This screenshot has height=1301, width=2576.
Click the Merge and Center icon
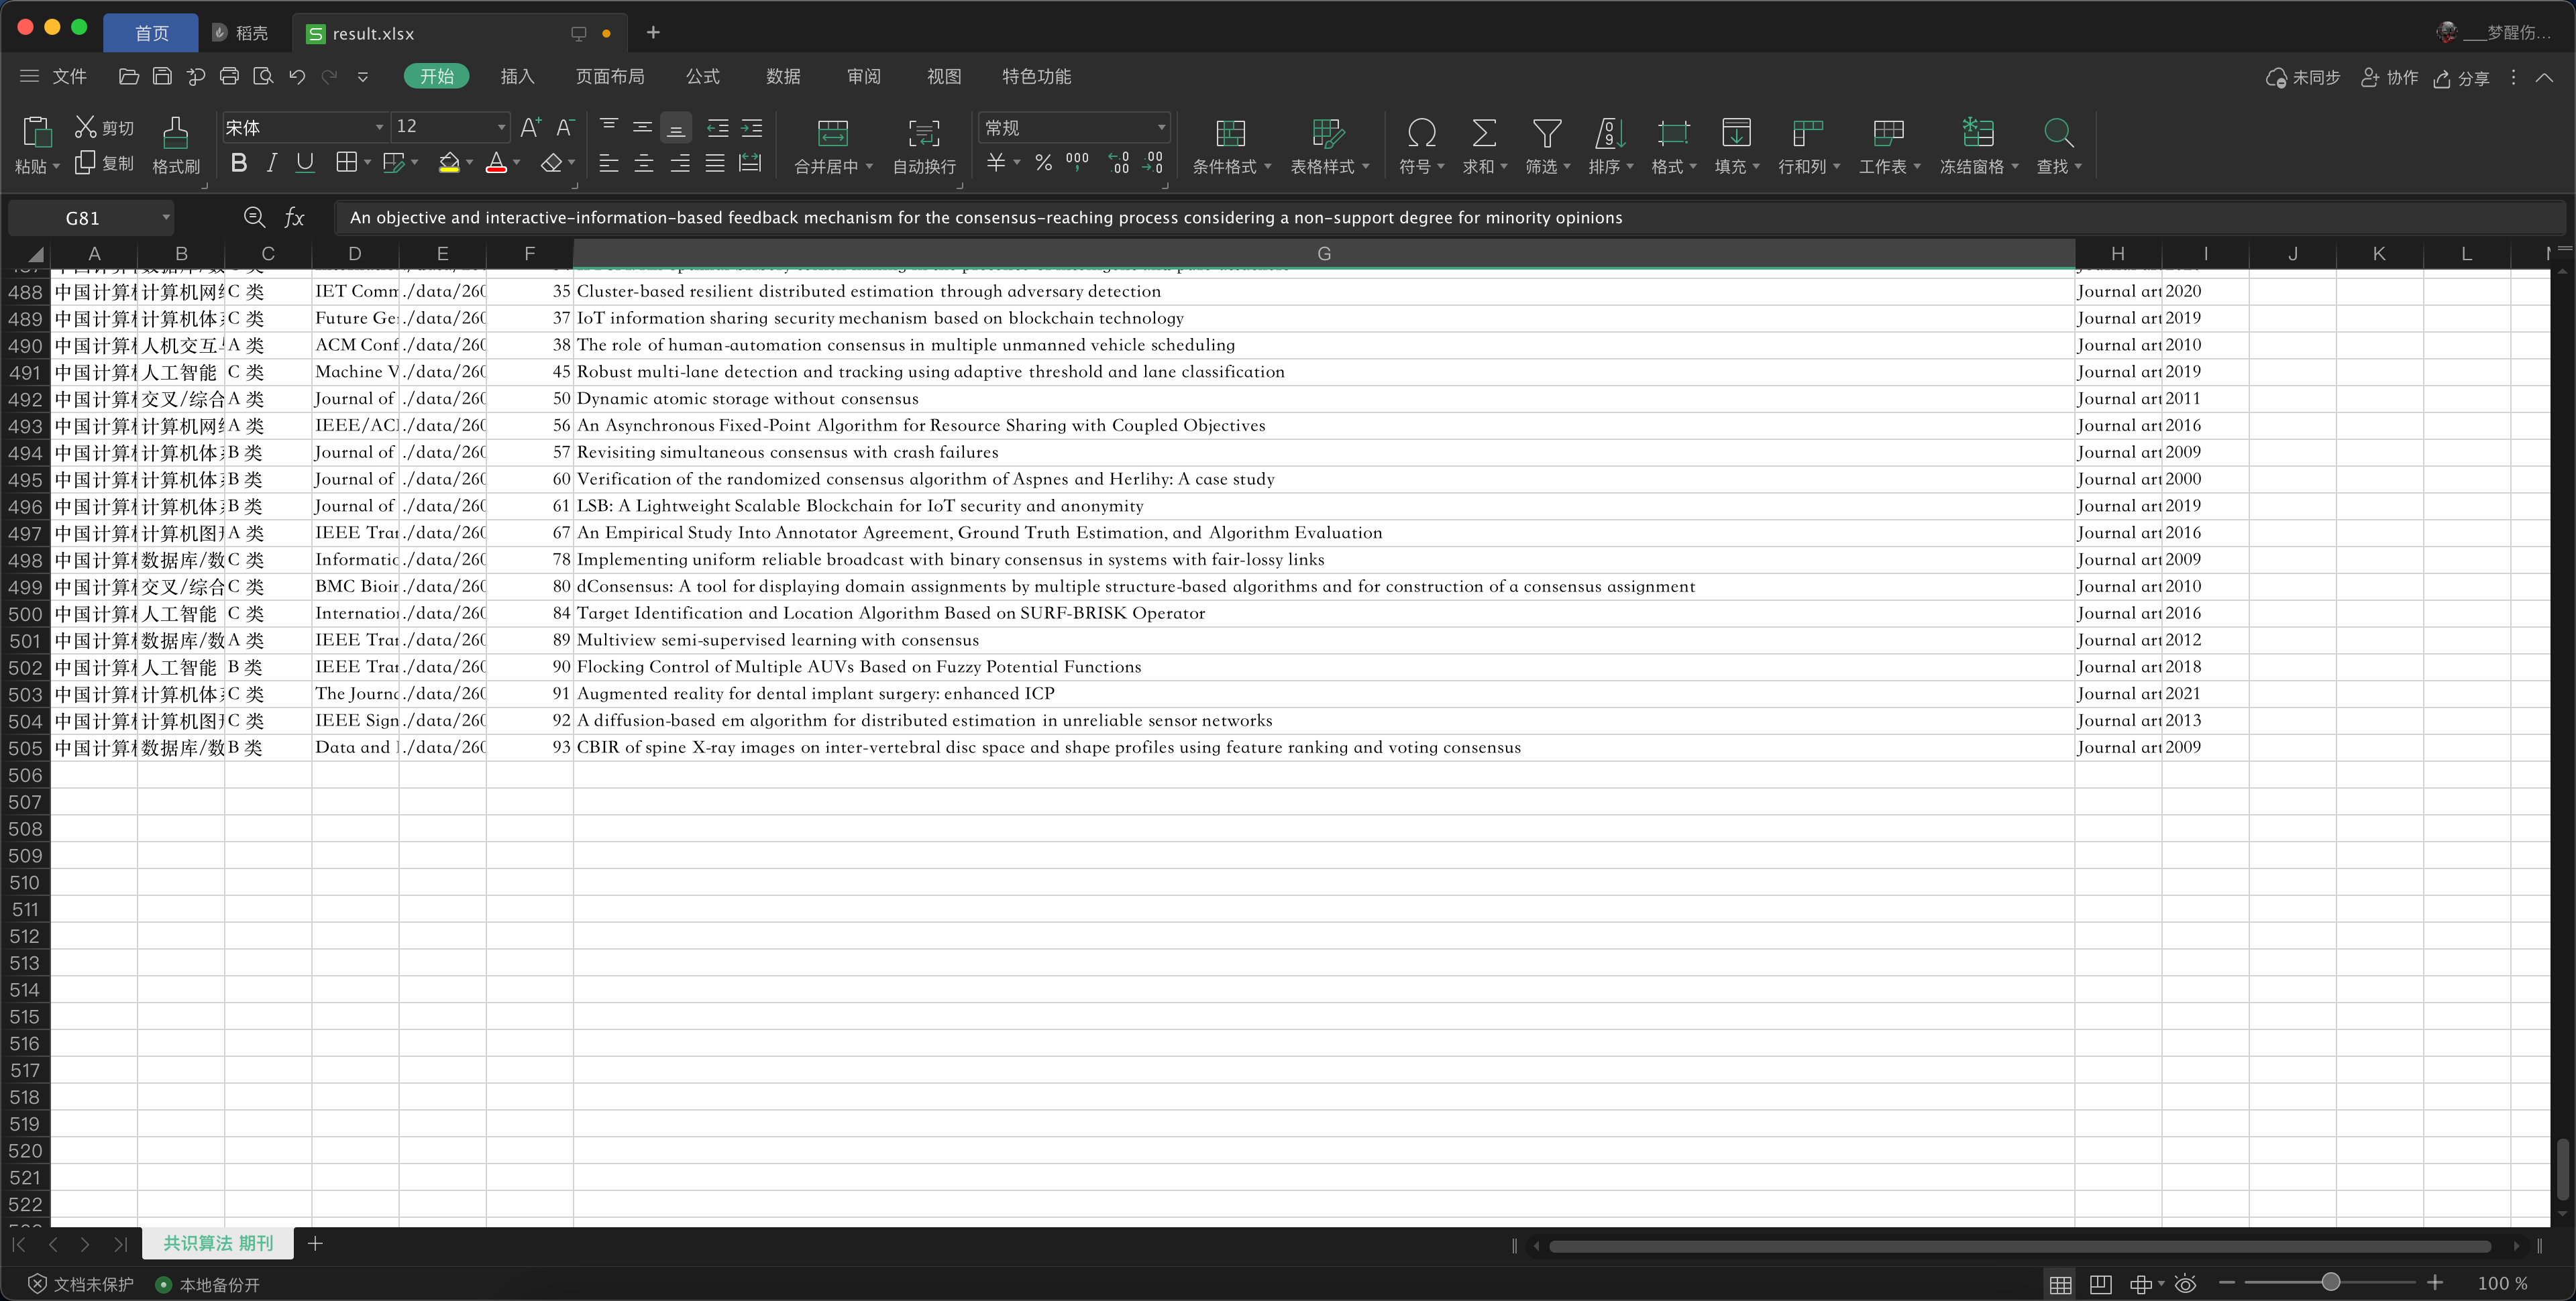click(832, 133)
